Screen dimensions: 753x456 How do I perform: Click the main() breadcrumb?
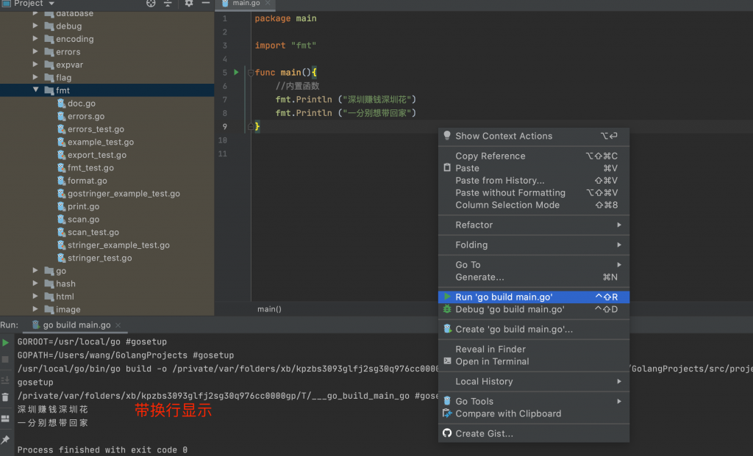(x=269, y=309)
